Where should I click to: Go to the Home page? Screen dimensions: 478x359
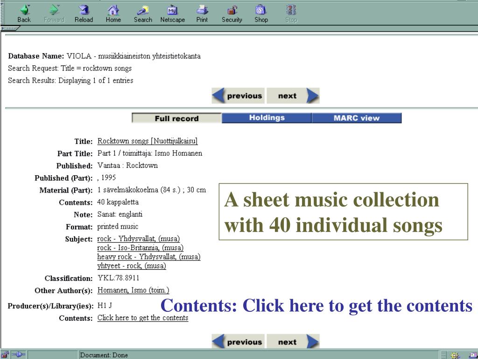[113, 14]
